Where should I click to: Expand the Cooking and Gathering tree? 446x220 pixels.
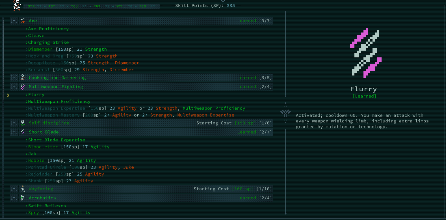(x=14, y=77)
